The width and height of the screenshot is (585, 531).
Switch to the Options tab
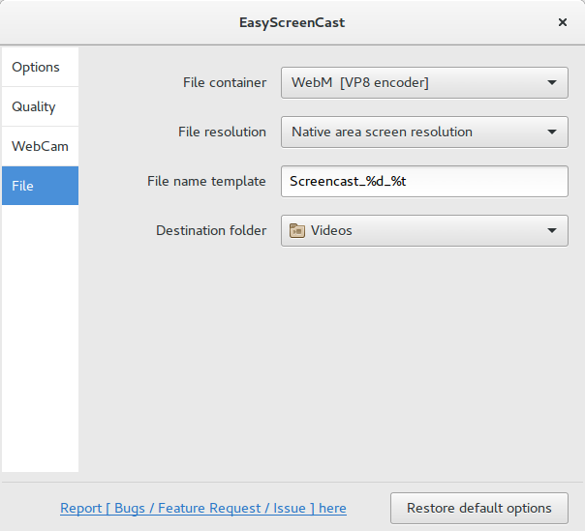coord(40,67)
